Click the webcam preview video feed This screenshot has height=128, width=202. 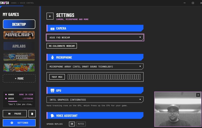178,109
